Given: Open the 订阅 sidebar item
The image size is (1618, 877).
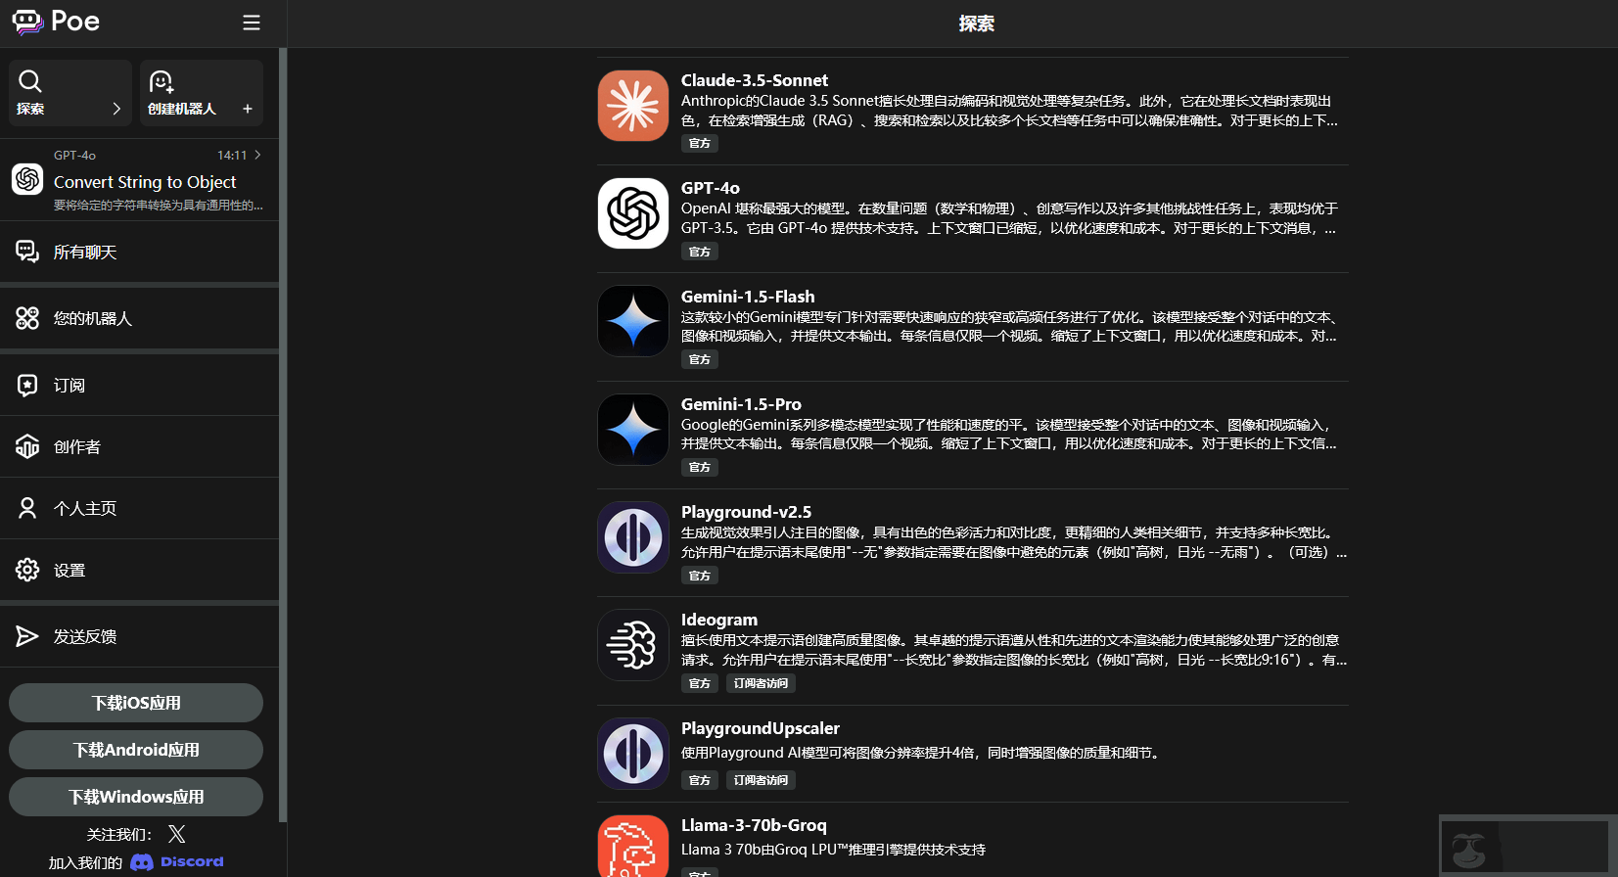Looking at the screenshot, I should pos(69,386).
